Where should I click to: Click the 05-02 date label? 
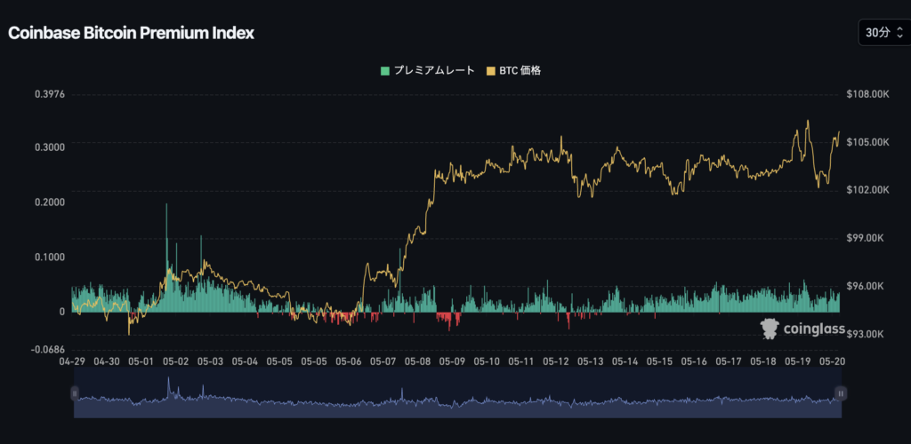point(175,361)
